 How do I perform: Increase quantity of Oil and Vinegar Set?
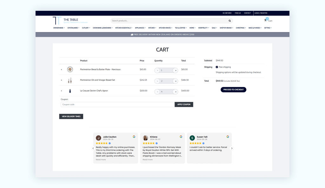(176, 81)
